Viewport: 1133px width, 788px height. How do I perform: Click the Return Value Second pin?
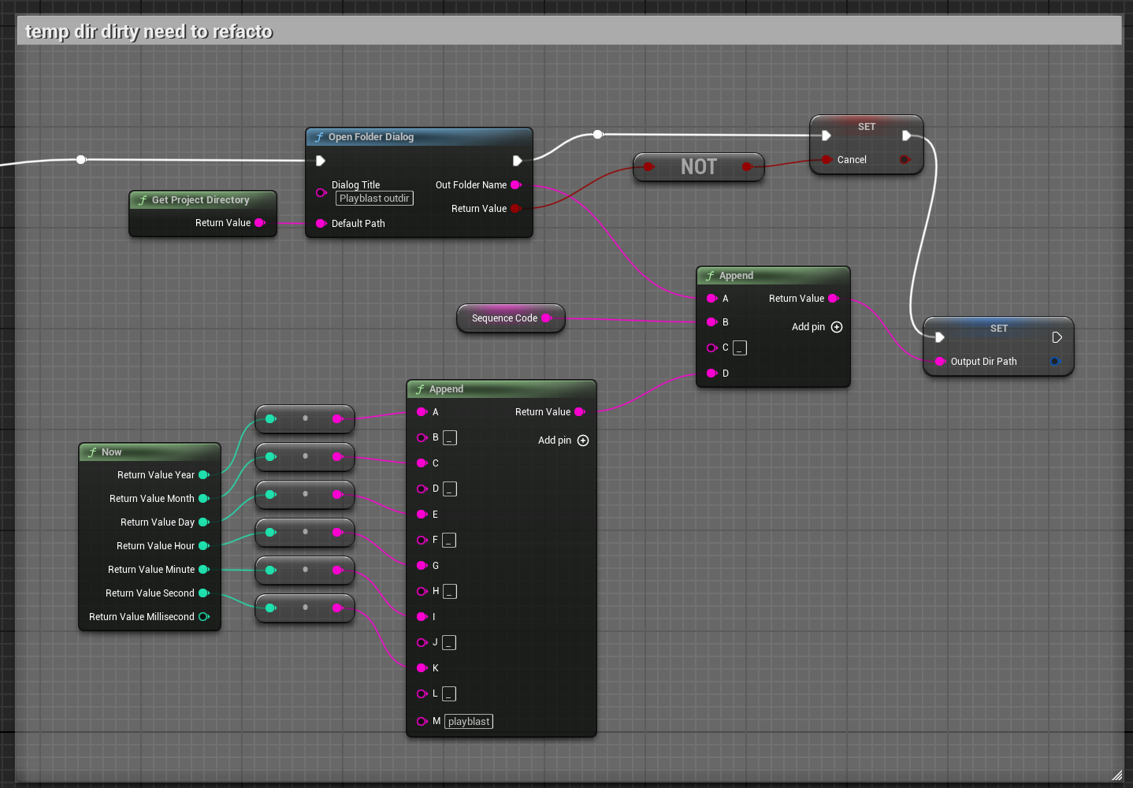tap(204, 593)
